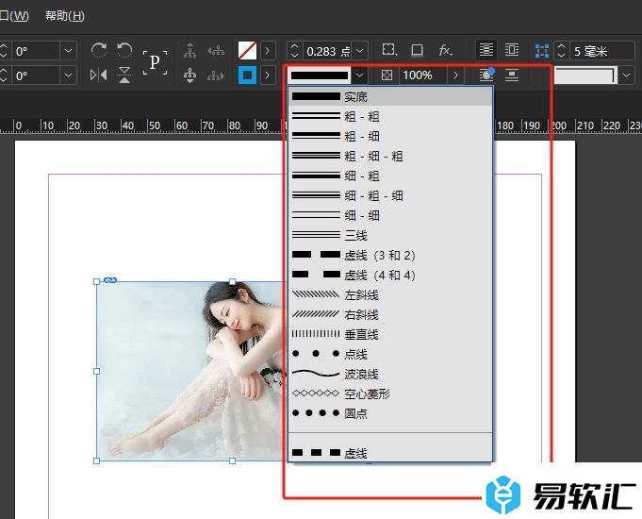The image size is (642, 519).
Task: Select 粗 - 细 stroke type
Action: 390,136
